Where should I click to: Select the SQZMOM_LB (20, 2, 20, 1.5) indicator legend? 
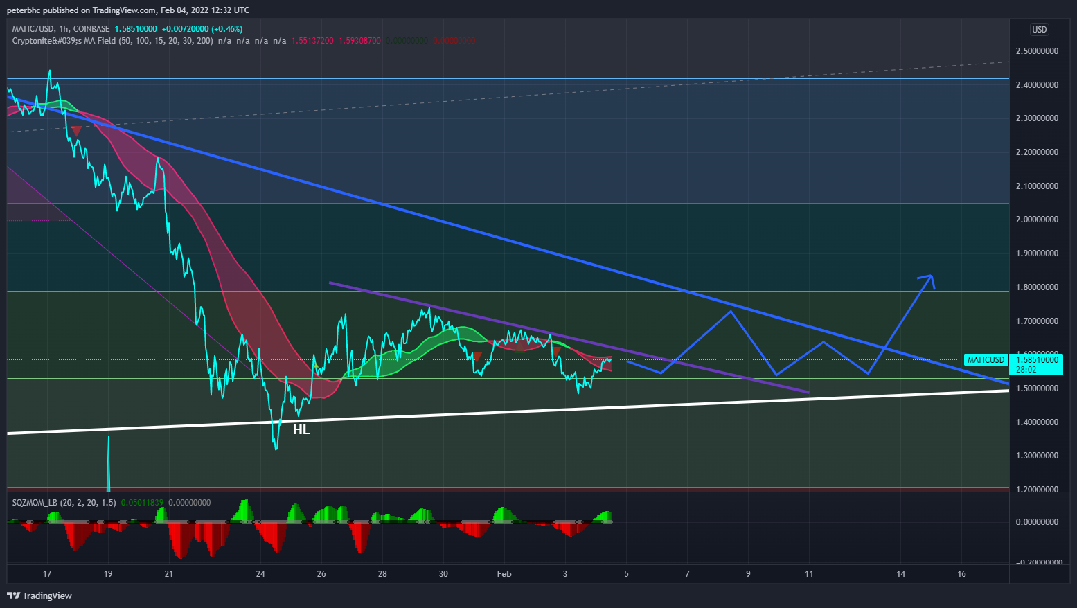64,503
